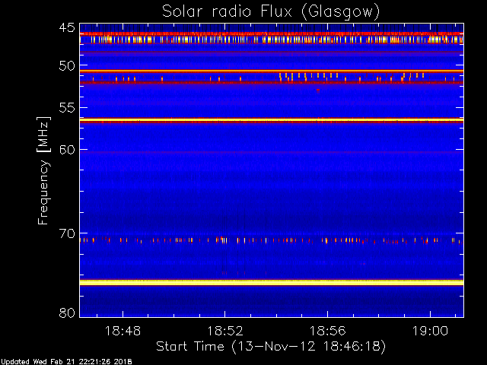Click the bright yellow band near 76 MHz
This screenshot has width=487, height=365.
tap(272, 282)
